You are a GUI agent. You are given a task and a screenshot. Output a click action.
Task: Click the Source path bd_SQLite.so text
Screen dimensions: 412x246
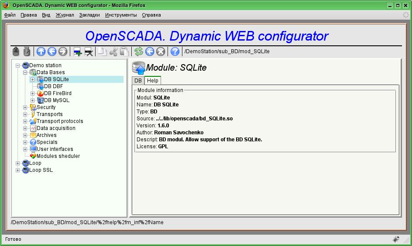click(x=194, y=119)
